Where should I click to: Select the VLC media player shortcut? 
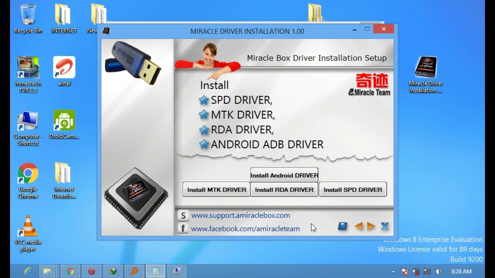(28, 234)
